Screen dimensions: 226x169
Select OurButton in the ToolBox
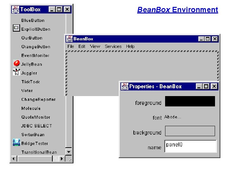tap(32, 38)
